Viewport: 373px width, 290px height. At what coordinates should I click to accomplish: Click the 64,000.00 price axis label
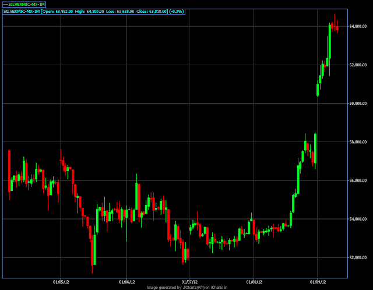pyautogui.click(x=358, y=26)
